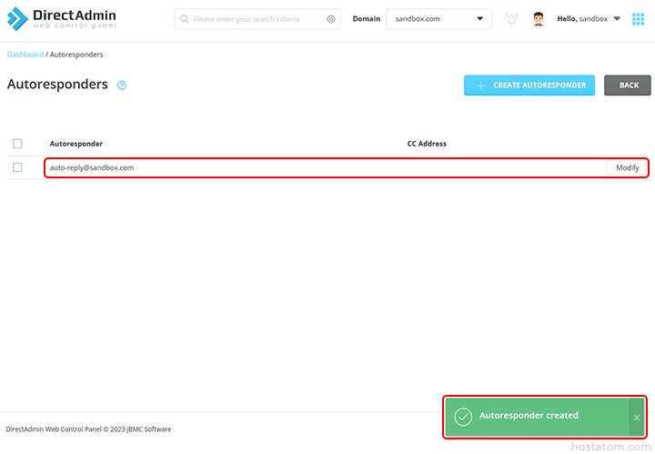Viewport: 655px width, 454px height.
Task: Click the green success checkmark icon
Action: (463, 416)
